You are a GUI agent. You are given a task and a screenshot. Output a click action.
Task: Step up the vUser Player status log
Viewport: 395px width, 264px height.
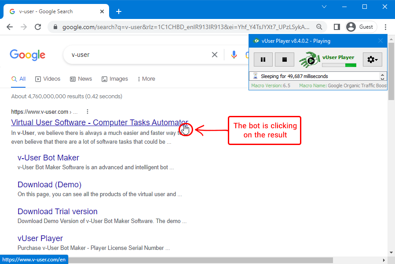pos(382,74)
